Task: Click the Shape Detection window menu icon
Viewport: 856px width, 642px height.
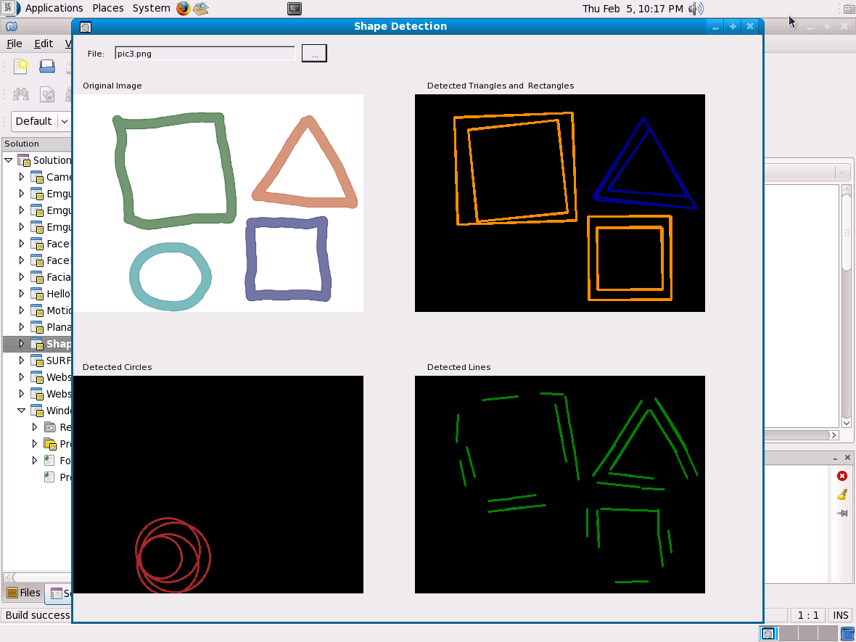Action: (86, 27)
